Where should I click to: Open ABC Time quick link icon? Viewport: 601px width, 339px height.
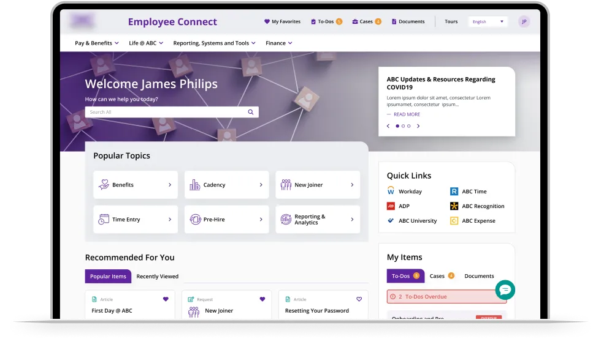[x=454, y=191]
